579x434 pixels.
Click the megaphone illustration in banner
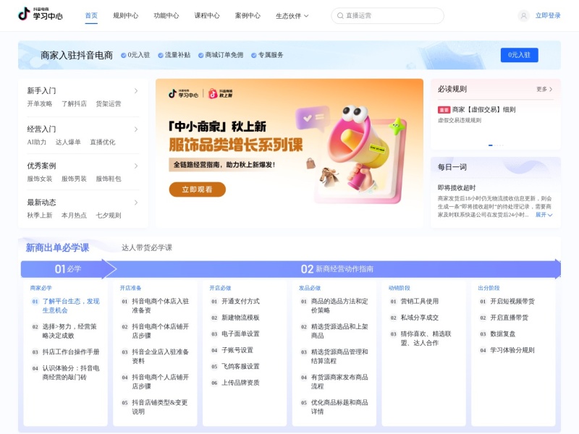pos(358,150)
